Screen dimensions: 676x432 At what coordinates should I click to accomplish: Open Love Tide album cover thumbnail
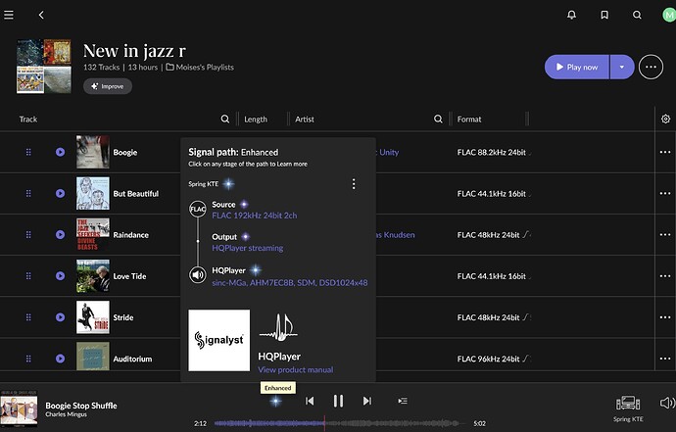(x=93, y=276)
